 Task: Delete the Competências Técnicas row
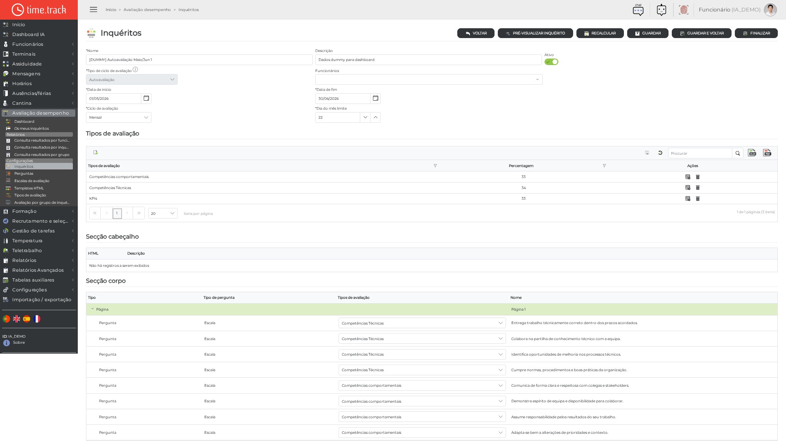click(x=698, y=187)
